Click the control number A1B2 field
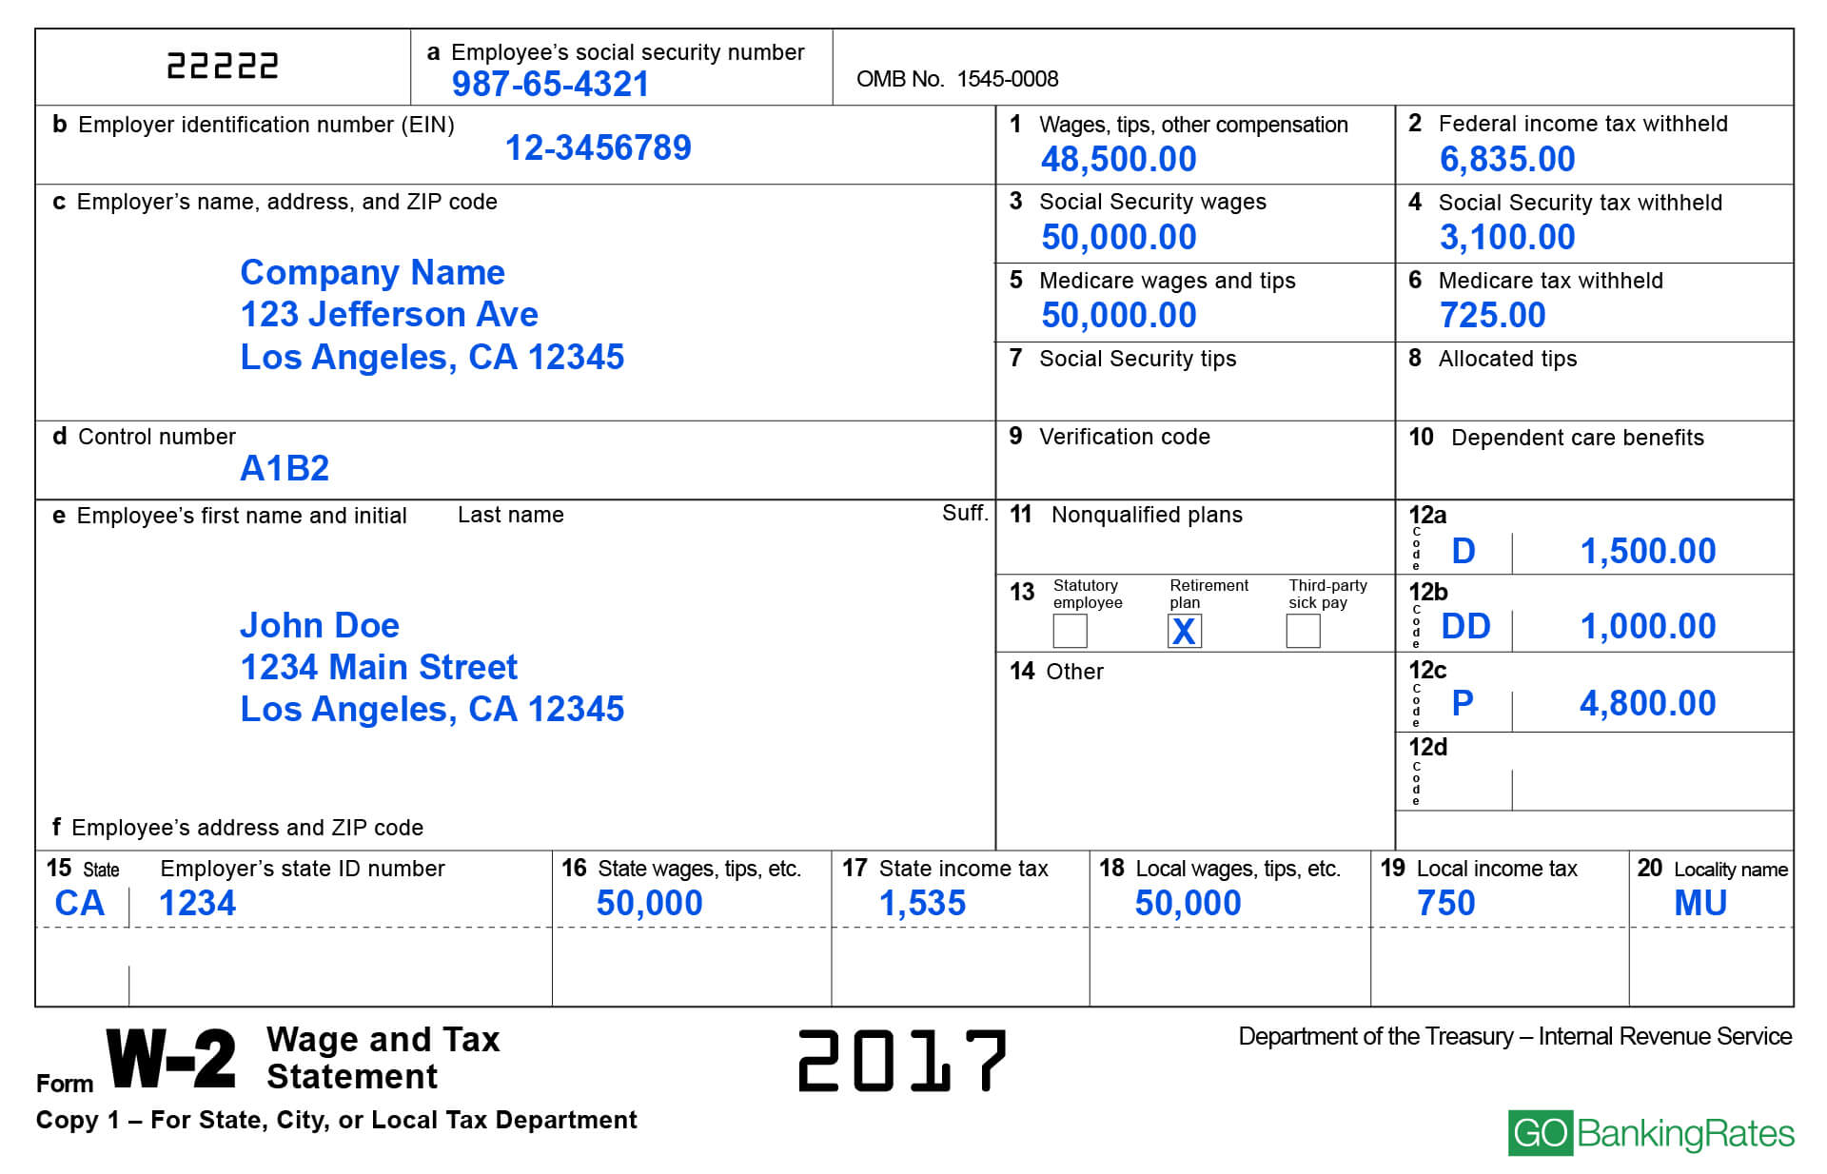This screenshot has height=1174, width=1827. click(x=285, y=473)
